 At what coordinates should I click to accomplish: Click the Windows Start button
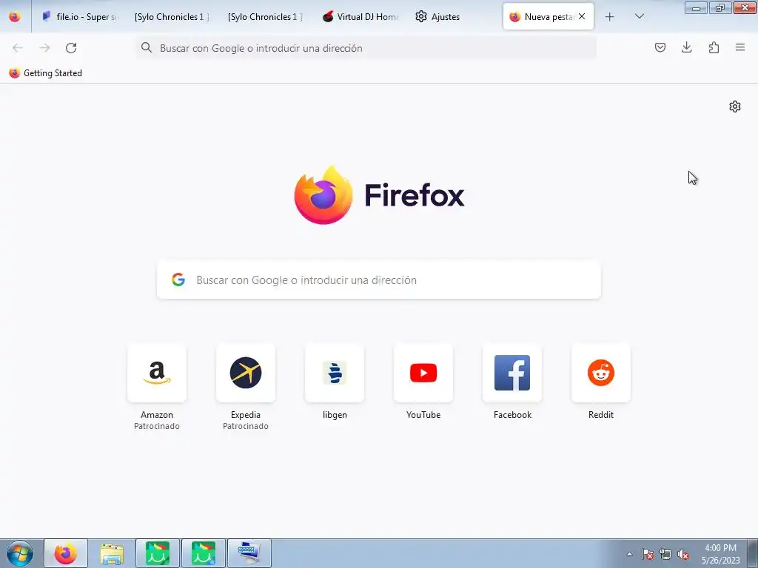(x=20, y=553)
